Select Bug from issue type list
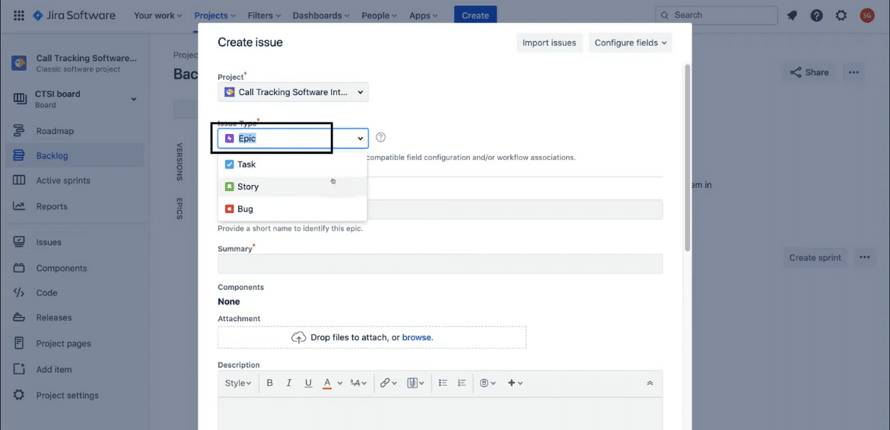The height and width of the screenshot is (430, 890). tap(292, 209)
